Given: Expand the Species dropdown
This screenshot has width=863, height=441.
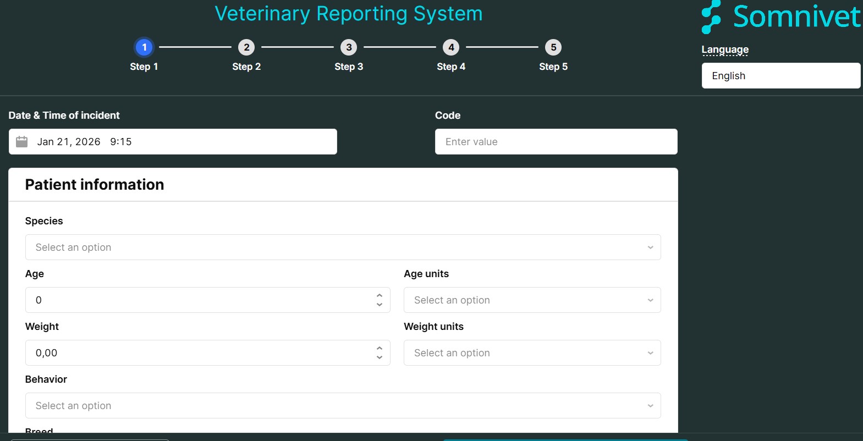Looking at the screenshot, I should tap(343, 247).
